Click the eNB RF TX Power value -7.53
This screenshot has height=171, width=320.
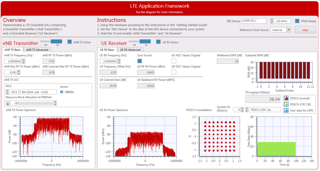[x=49, y=61]
